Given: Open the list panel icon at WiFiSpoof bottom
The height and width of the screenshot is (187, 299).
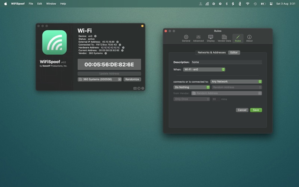Looking at the screenshot, I should 135,88.
